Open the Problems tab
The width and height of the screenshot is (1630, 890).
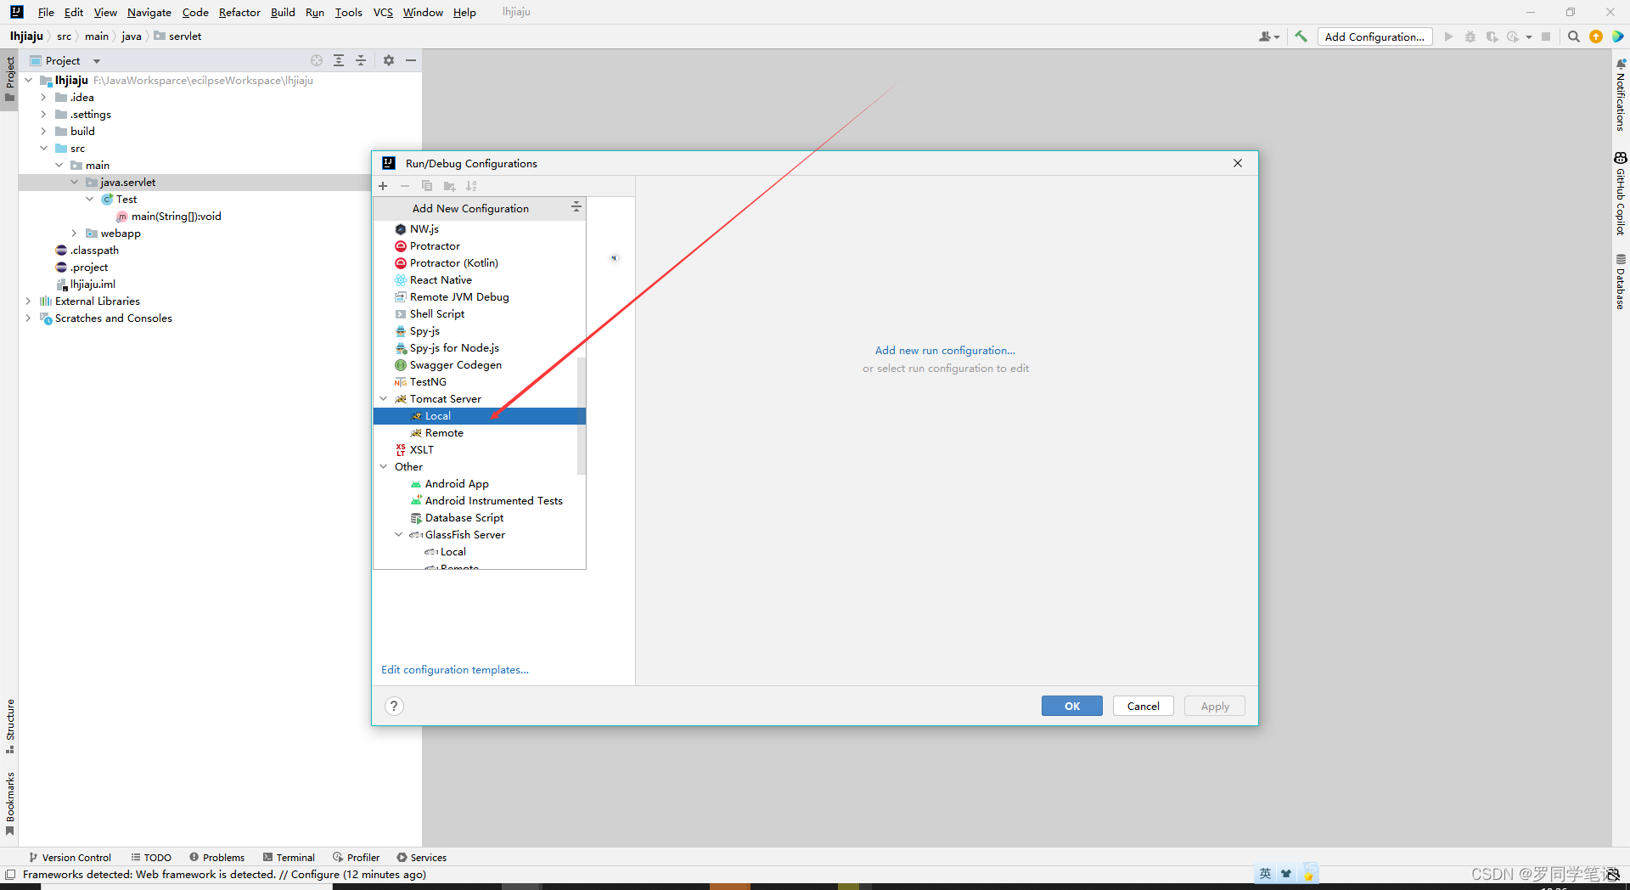click(216, 858)
